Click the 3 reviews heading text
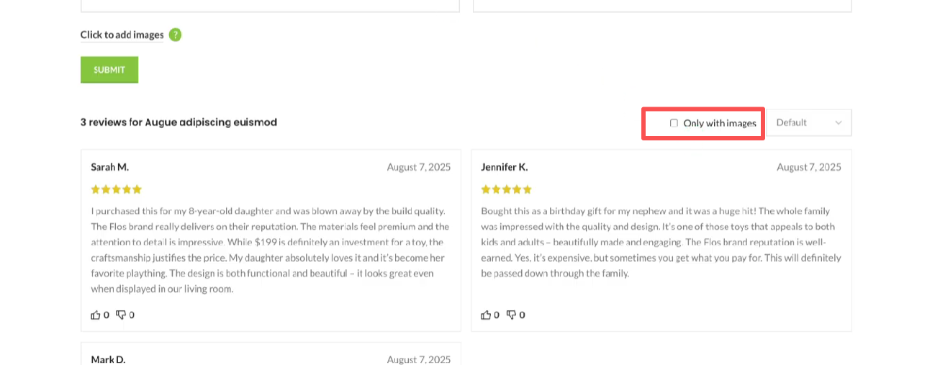Screen dimensions: 935x365 (179, 122)
